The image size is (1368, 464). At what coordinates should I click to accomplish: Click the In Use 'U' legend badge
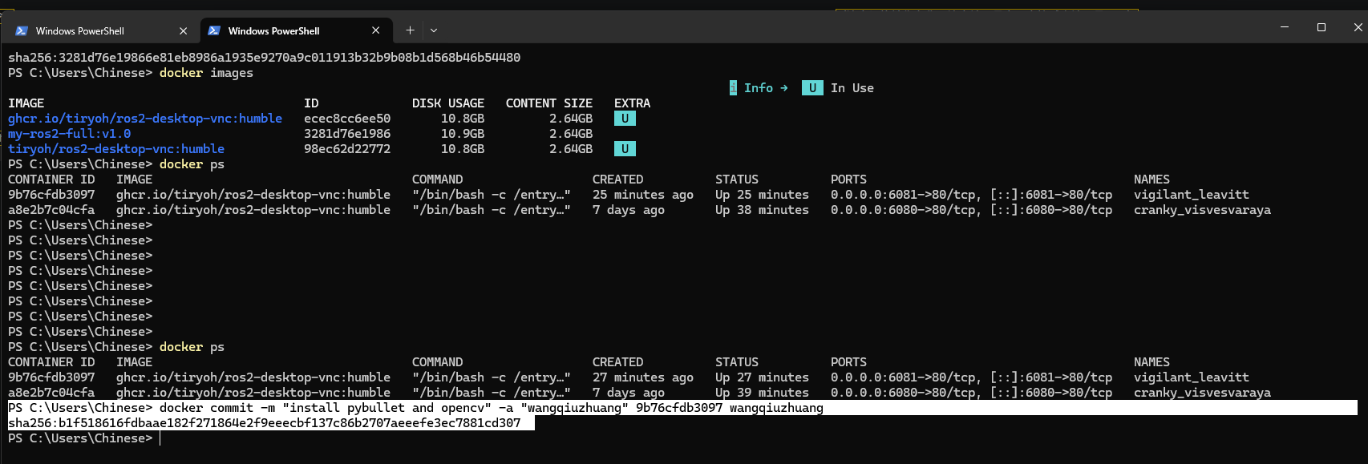[812, 88]
